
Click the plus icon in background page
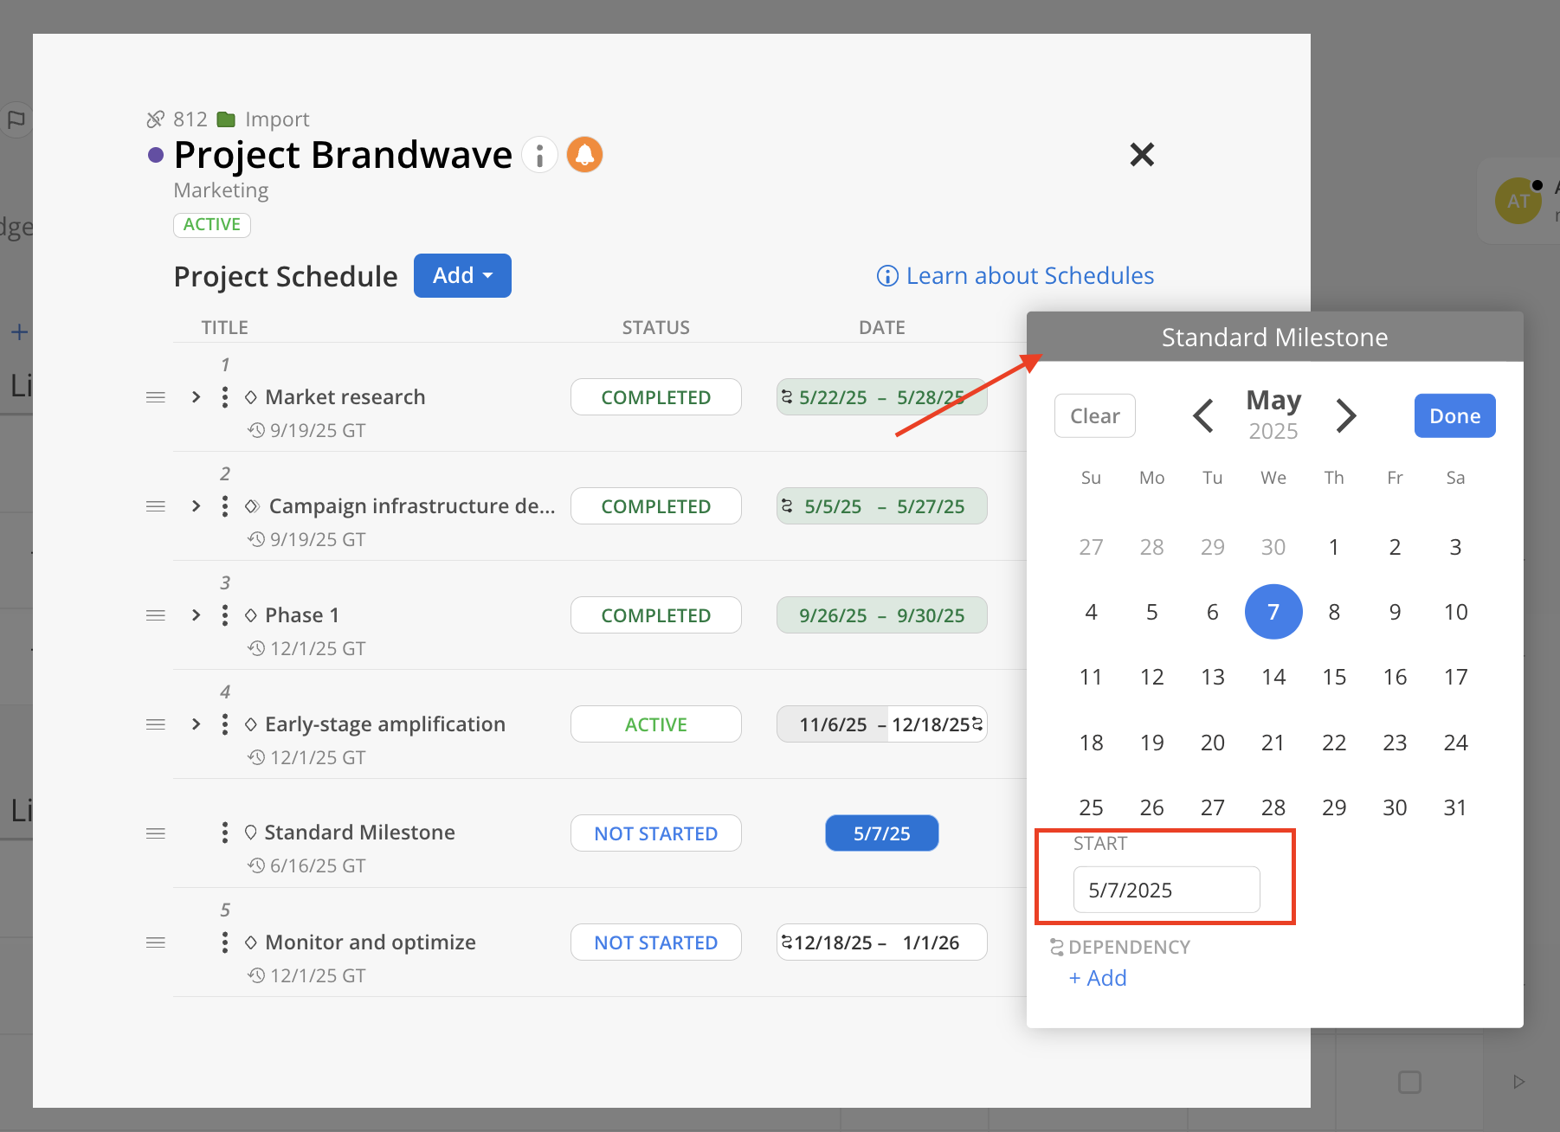(x=19, y=331)
